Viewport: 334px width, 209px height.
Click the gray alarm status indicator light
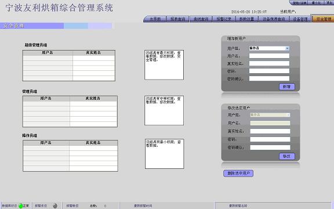point(55,206)
